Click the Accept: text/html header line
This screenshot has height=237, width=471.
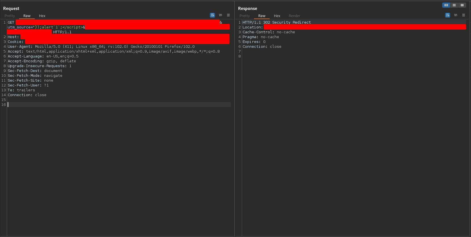click(x=114, y=51)
